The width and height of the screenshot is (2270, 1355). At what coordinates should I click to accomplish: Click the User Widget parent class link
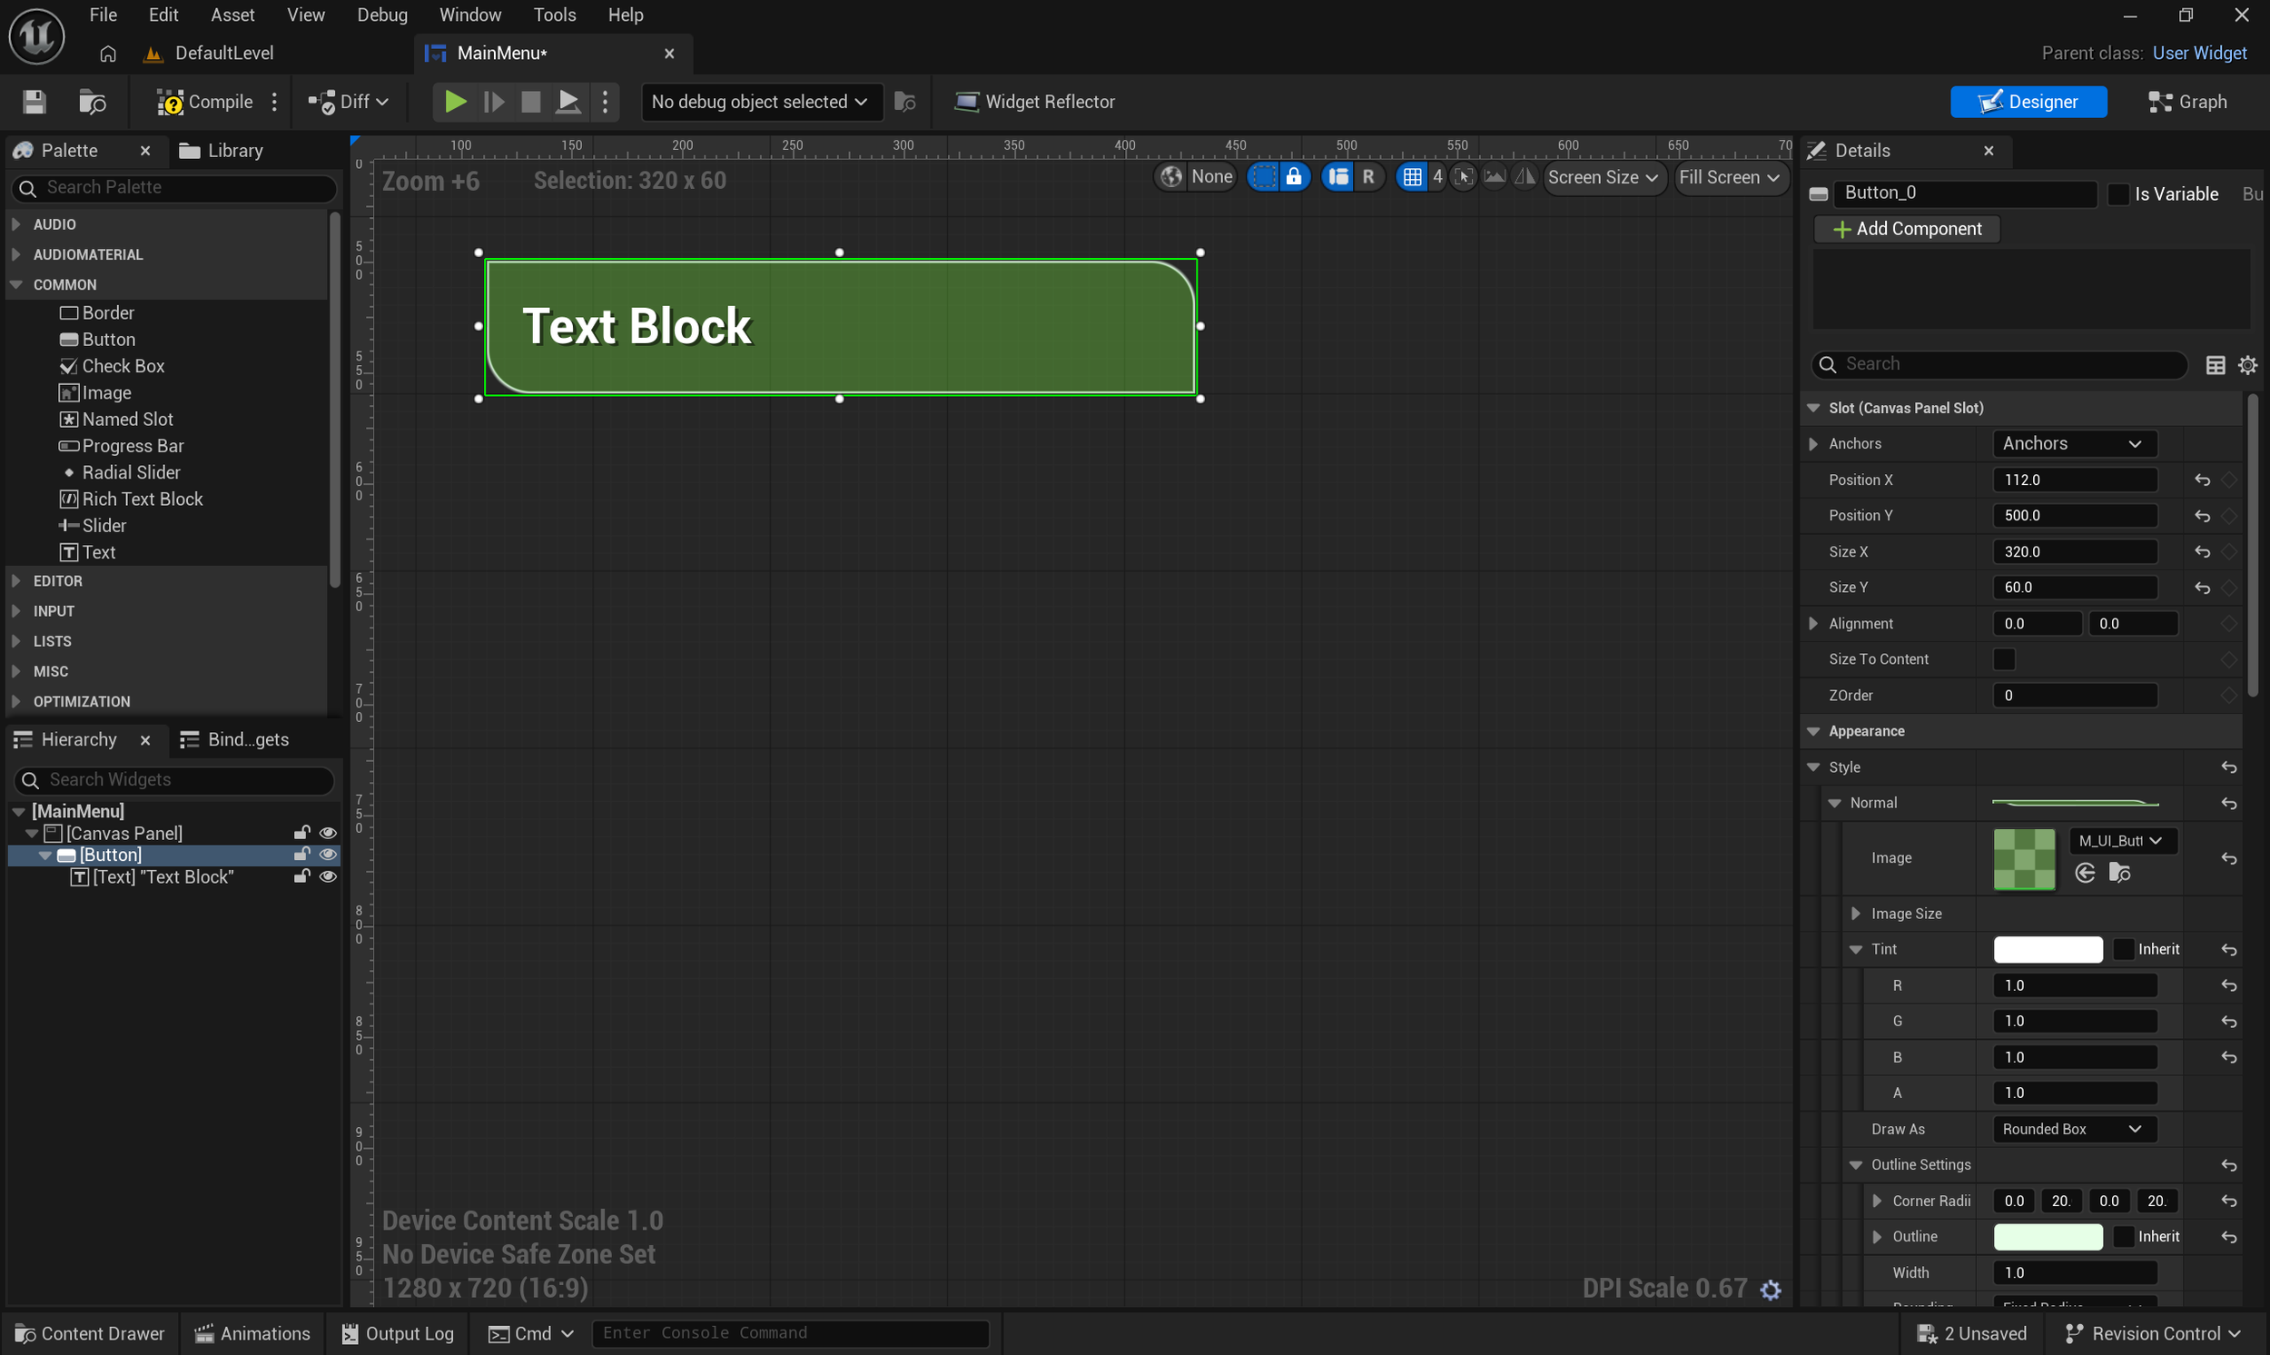2199,53
